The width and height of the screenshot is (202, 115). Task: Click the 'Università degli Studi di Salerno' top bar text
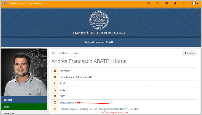point(26,4)
